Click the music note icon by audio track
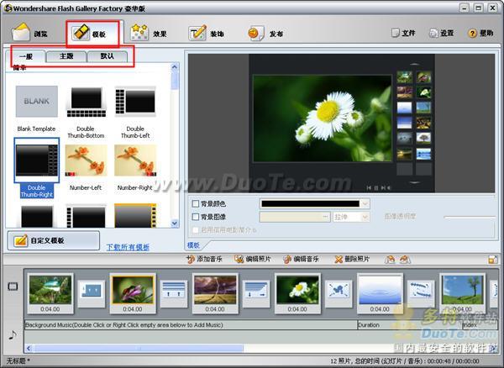The height and width of the screenshot is (368, 504). click(x=13, y=335)
